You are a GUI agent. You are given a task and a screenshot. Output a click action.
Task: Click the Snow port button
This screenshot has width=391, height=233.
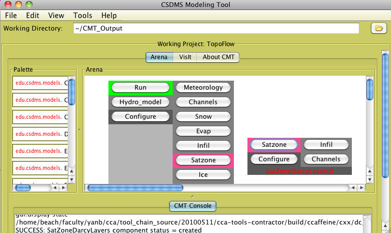pyautogui.click(x=203, y=116)
